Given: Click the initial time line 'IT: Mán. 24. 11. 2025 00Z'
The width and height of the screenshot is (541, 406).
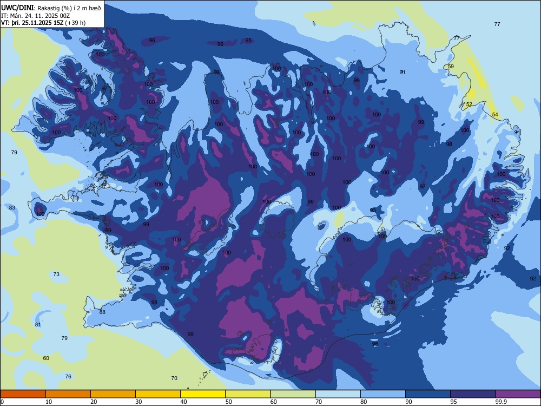Looking at the screenshot, I should 36,16.
